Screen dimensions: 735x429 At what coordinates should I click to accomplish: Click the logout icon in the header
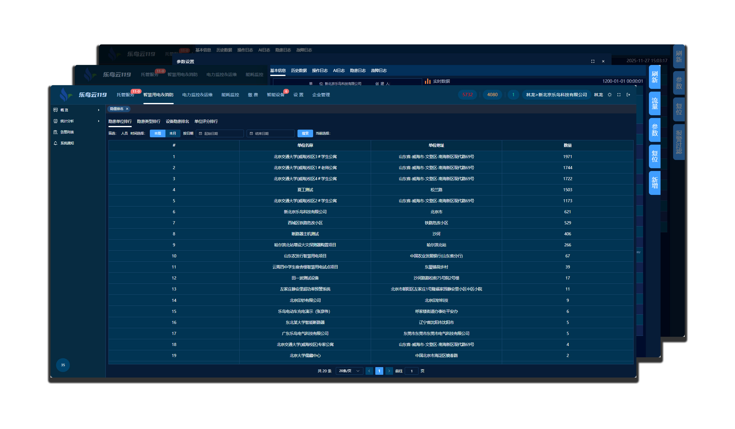[628, 95]
